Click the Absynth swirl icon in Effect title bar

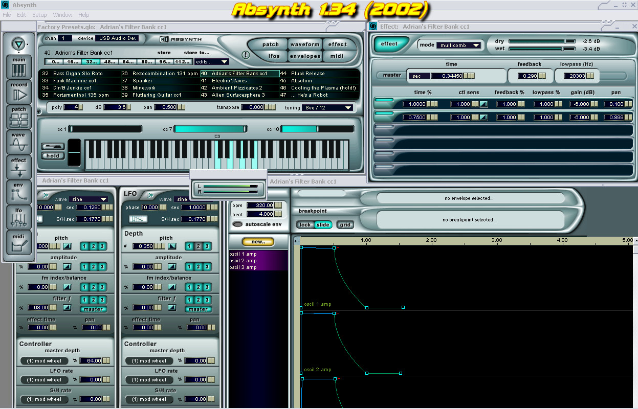(373, 27)
